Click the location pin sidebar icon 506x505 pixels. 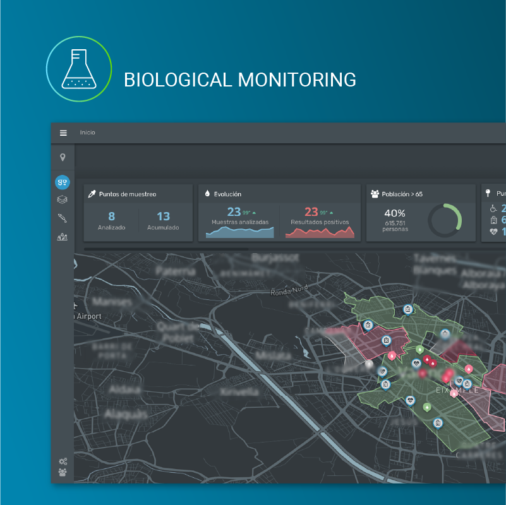pos(63,157)
